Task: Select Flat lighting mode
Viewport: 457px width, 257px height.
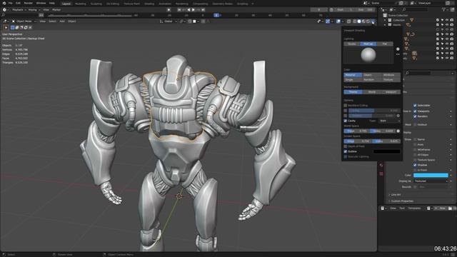Action: 385,44
